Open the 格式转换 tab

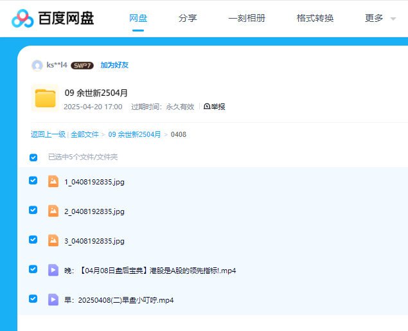(315, 19)
